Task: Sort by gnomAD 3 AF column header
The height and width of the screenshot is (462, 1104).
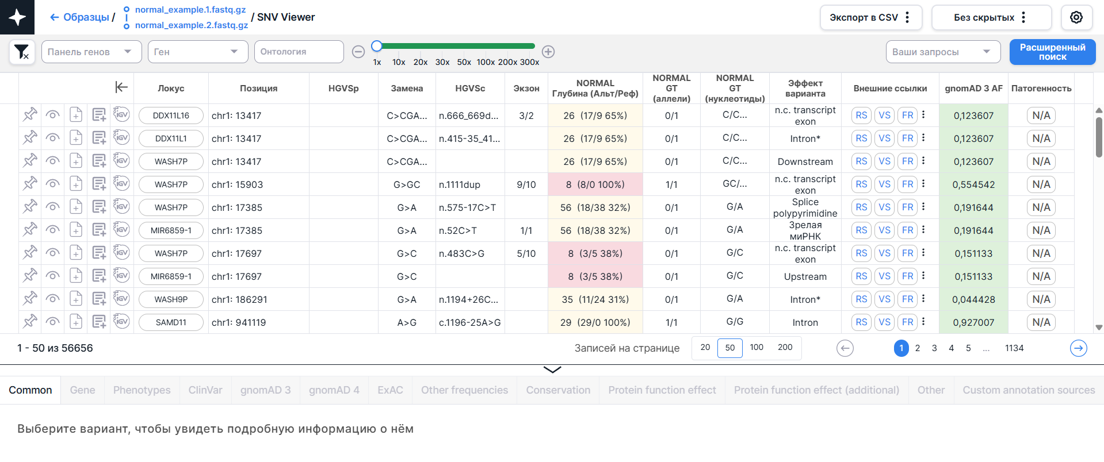Action: pyautogui.click(x=973, y=88)
